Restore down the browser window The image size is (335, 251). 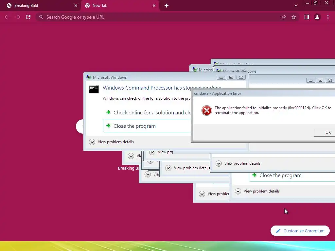pyautogui.click(x=316, y=3)
